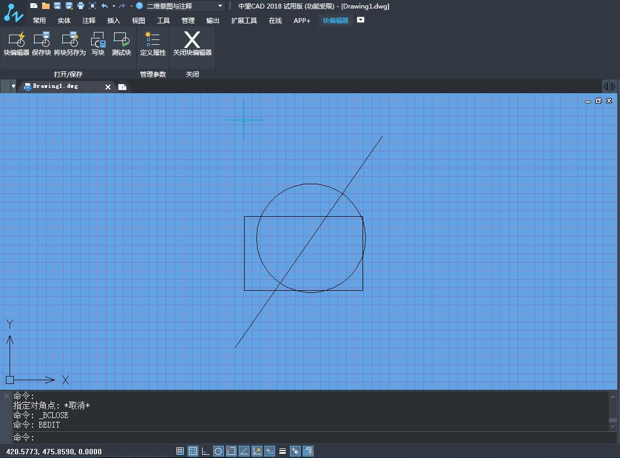Open the 扩展工具 ribbon tab

coord(244,20)
